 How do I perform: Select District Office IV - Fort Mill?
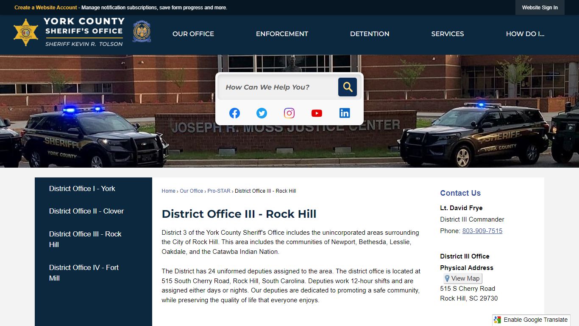point(84,273)
